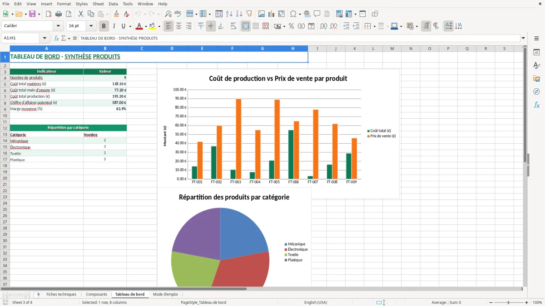
Task: Toggle Merge and Center Cells
Action: 246,26
